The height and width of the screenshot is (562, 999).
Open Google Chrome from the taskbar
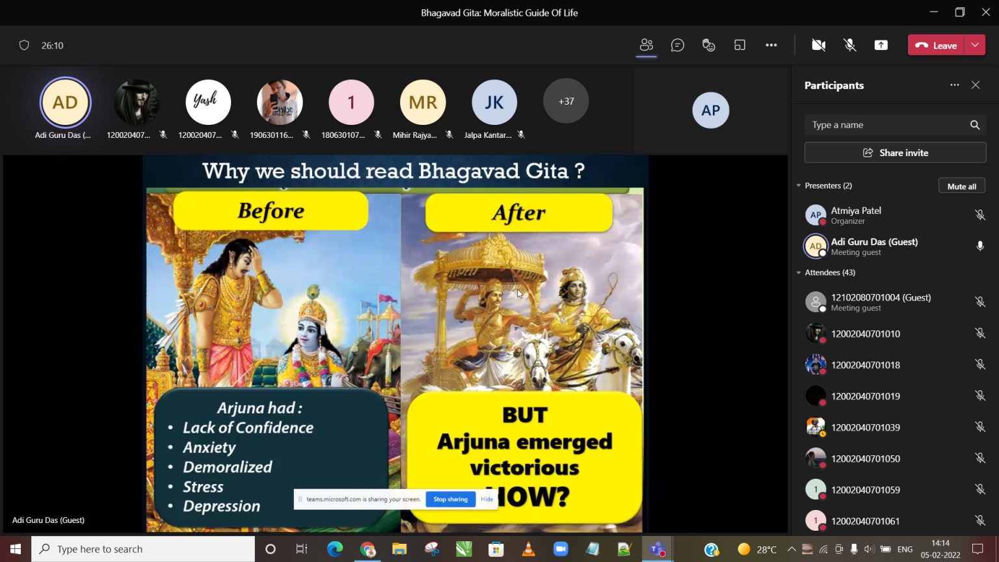coord(367,549)
